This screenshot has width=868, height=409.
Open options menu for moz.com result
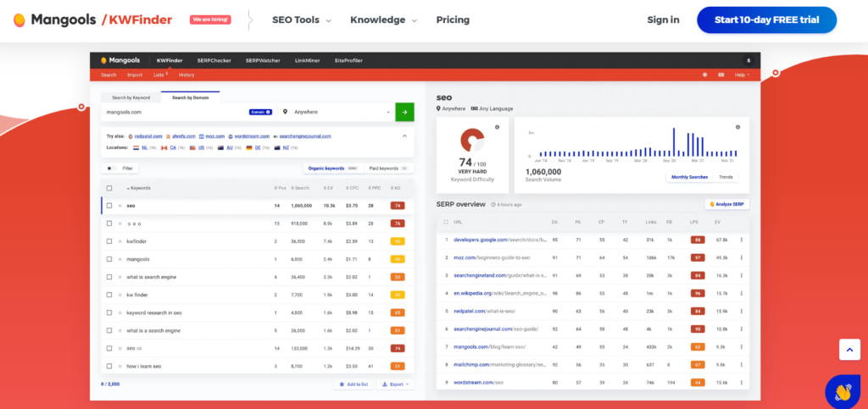741,257
